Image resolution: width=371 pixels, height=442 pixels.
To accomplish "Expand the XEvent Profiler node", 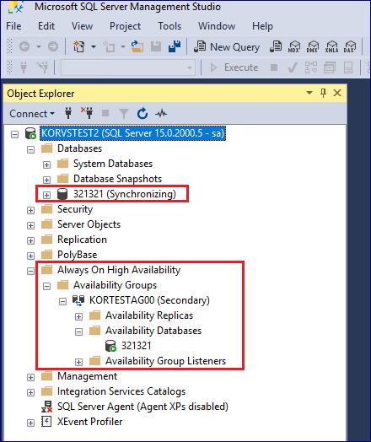I will 30,423.
